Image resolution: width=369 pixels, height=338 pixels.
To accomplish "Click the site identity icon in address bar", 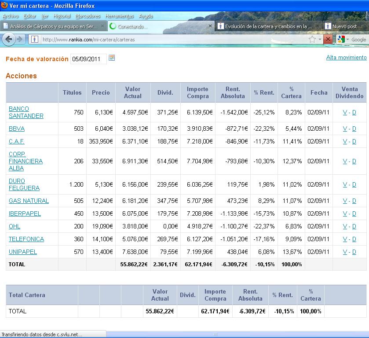I will [x=34, y=39].
